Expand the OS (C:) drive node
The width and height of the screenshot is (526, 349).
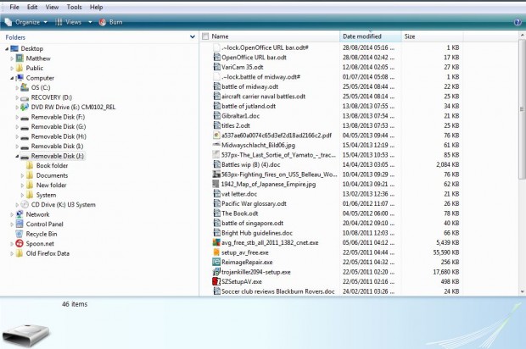[x=17, y=88]
